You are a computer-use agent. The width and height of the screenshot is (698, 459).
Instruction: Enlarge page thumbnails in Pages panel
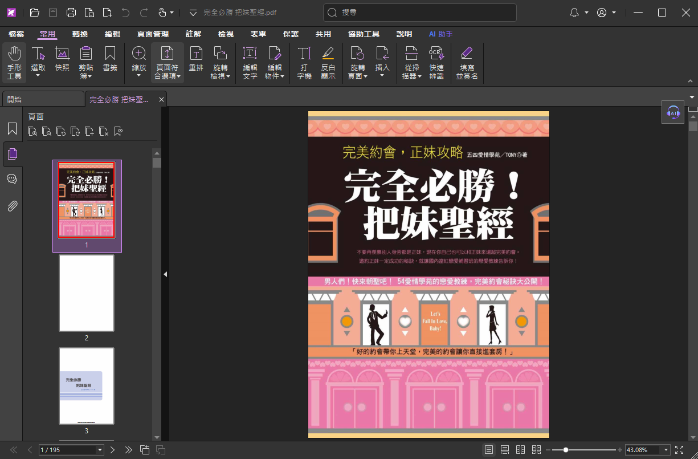[32, 132]
